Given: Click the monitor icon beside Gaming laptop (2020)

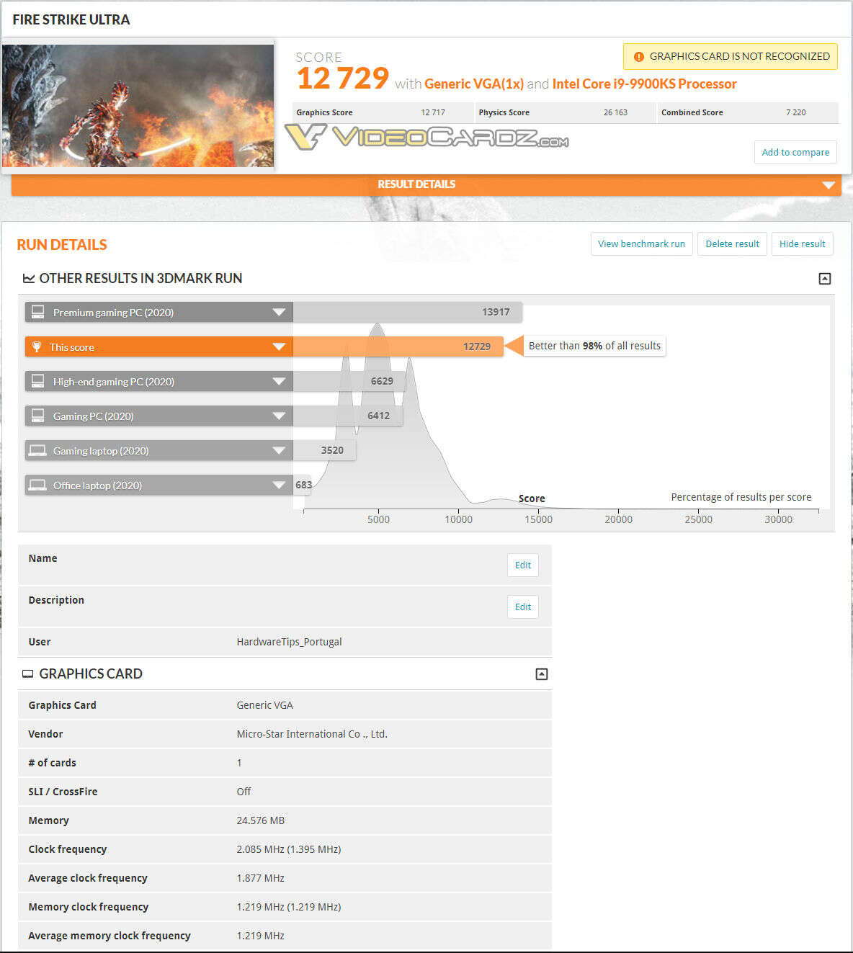Looking at the screenshot, I should coord(37,450).
